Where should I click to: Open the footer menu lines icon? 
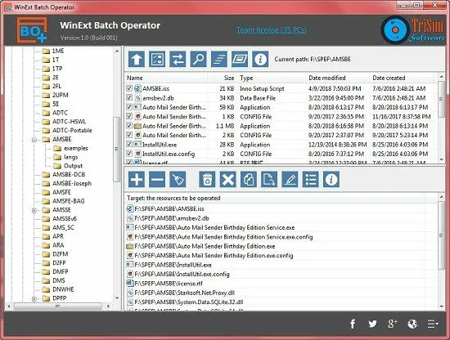[433, 324]
